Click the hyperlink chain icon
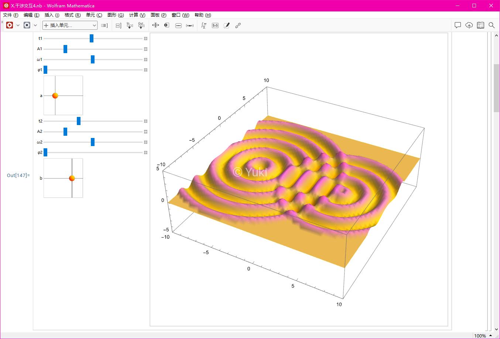This screenshot has height=339, width=500. (238, 25)
